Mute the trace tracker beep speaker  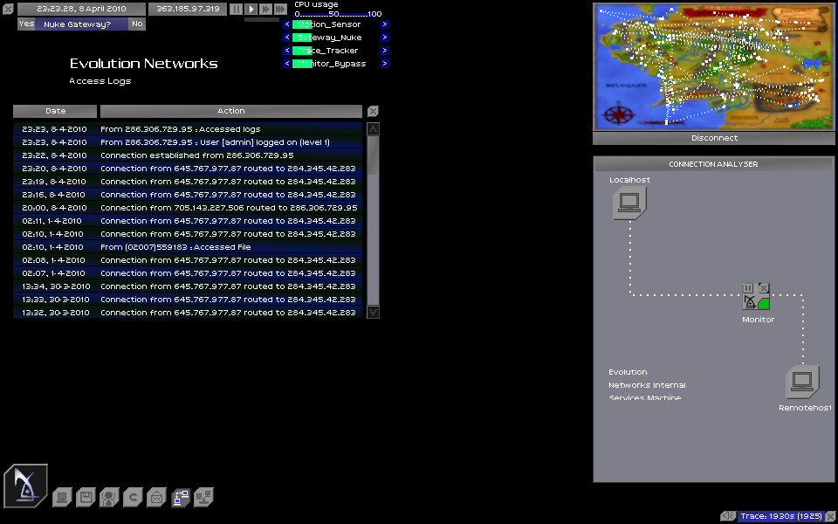[x=727, y=516]
